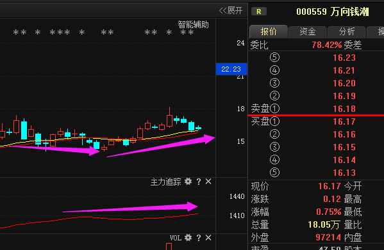
Task: Show help for the VOL indicator
Action: [x=199, y=238]
